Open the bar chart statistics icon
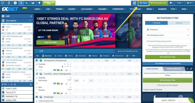The width and height of the screenshot is (195, 103). (x=33, y=3)
